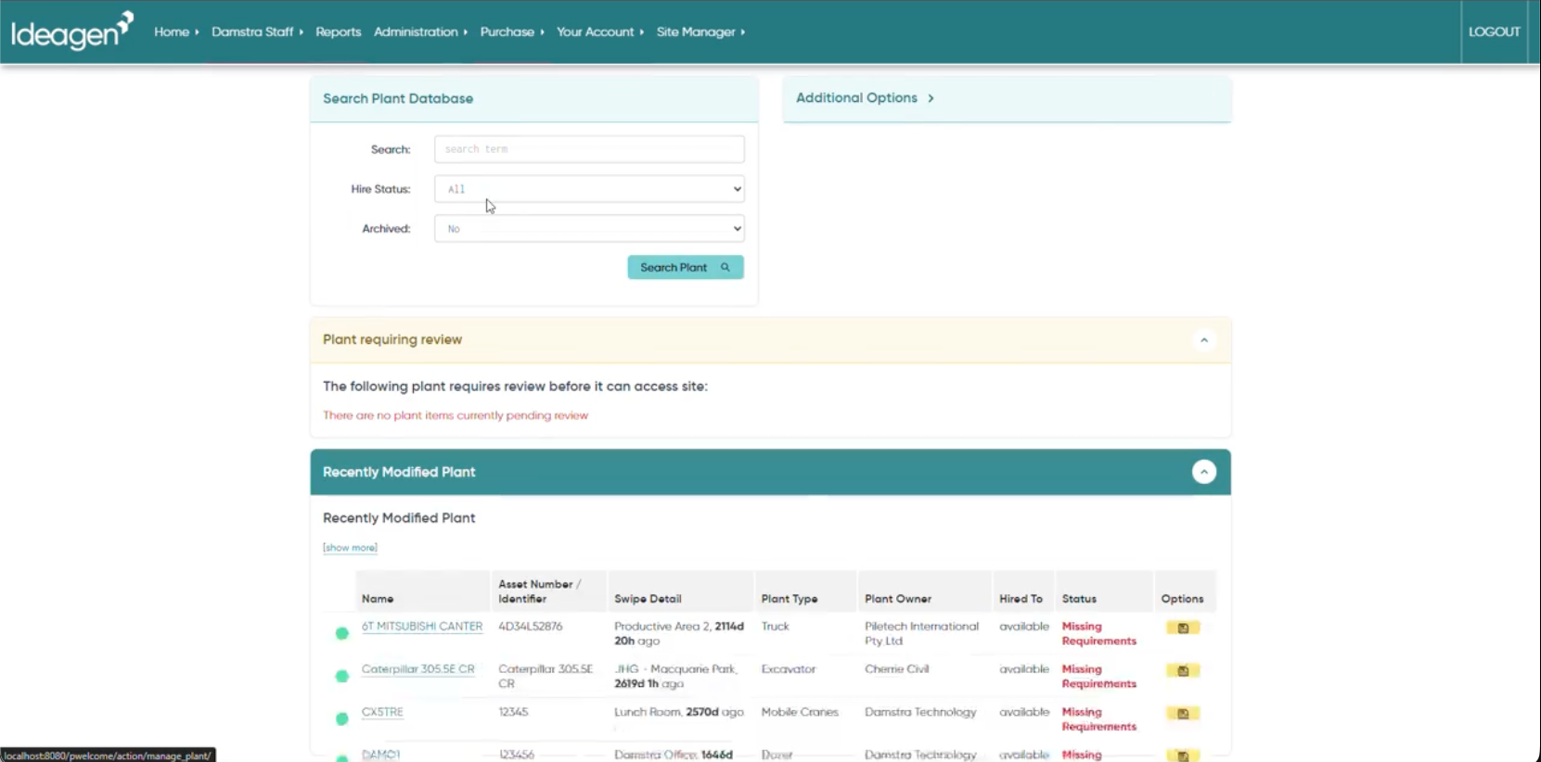
Task: Click green status dot for CX5TRE
Action: click(x=342, y=718)
